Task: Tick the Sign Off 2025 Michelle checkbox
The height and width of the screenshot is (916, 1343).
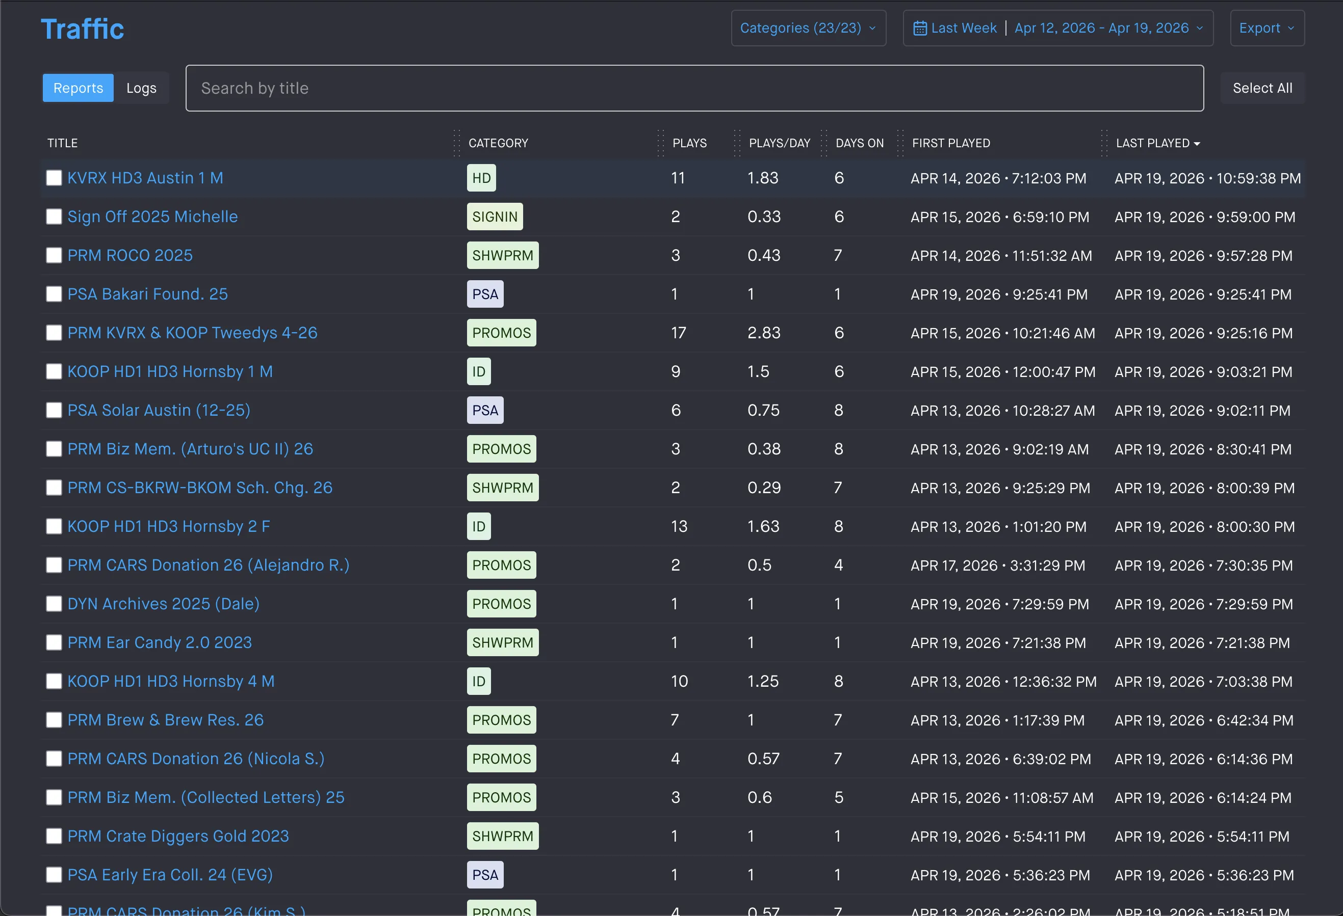Action: click(54, 217)
